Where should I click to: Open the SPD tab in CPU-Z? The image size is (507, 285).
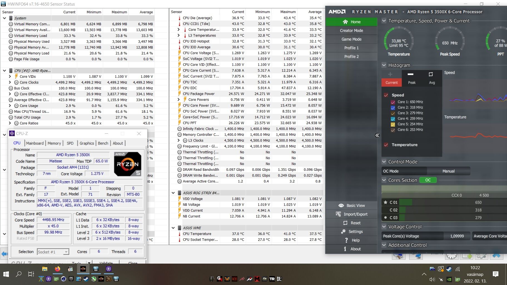click(70, 143)
